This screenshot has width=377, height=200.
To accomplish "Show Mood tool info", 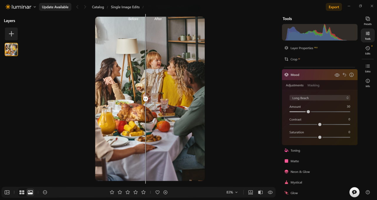I will click(x=351, y=75).
